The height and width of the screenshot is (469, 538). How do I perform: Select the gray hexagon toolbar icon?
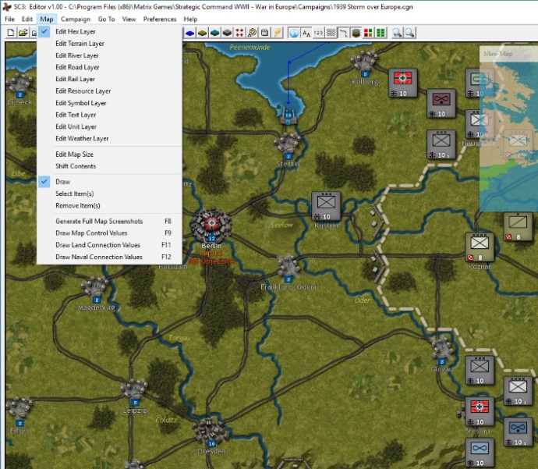point(227,33)
